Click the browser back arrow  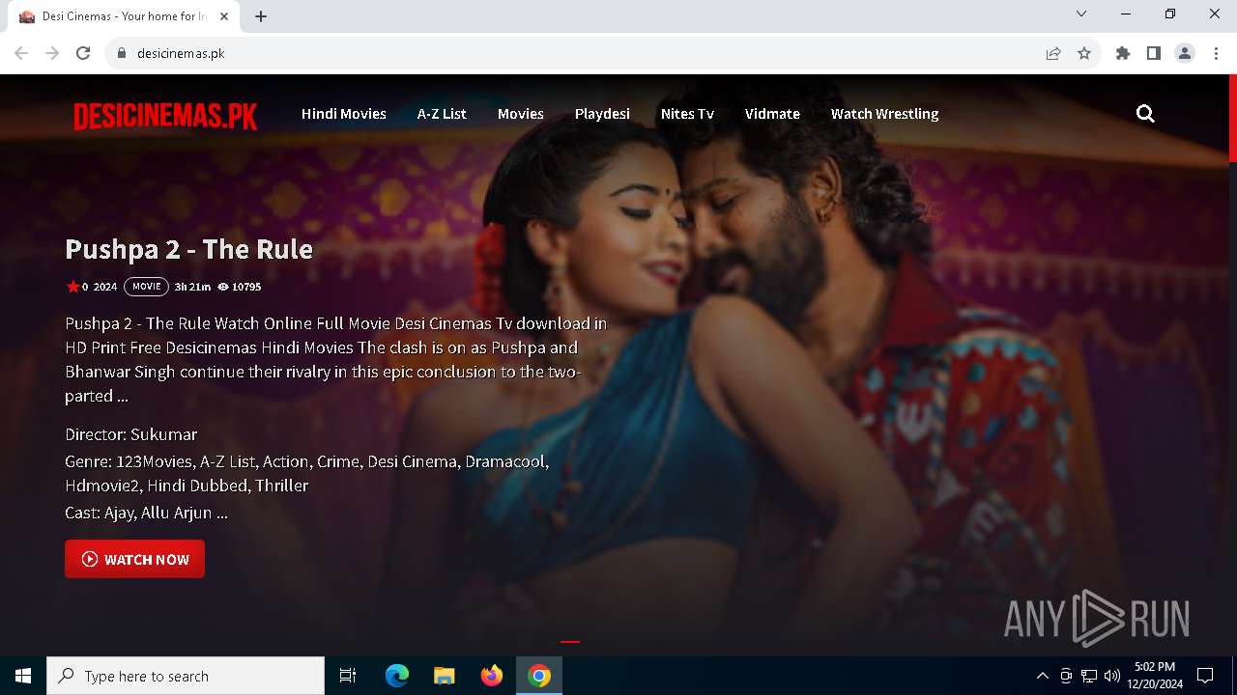(x=21, y=53)
